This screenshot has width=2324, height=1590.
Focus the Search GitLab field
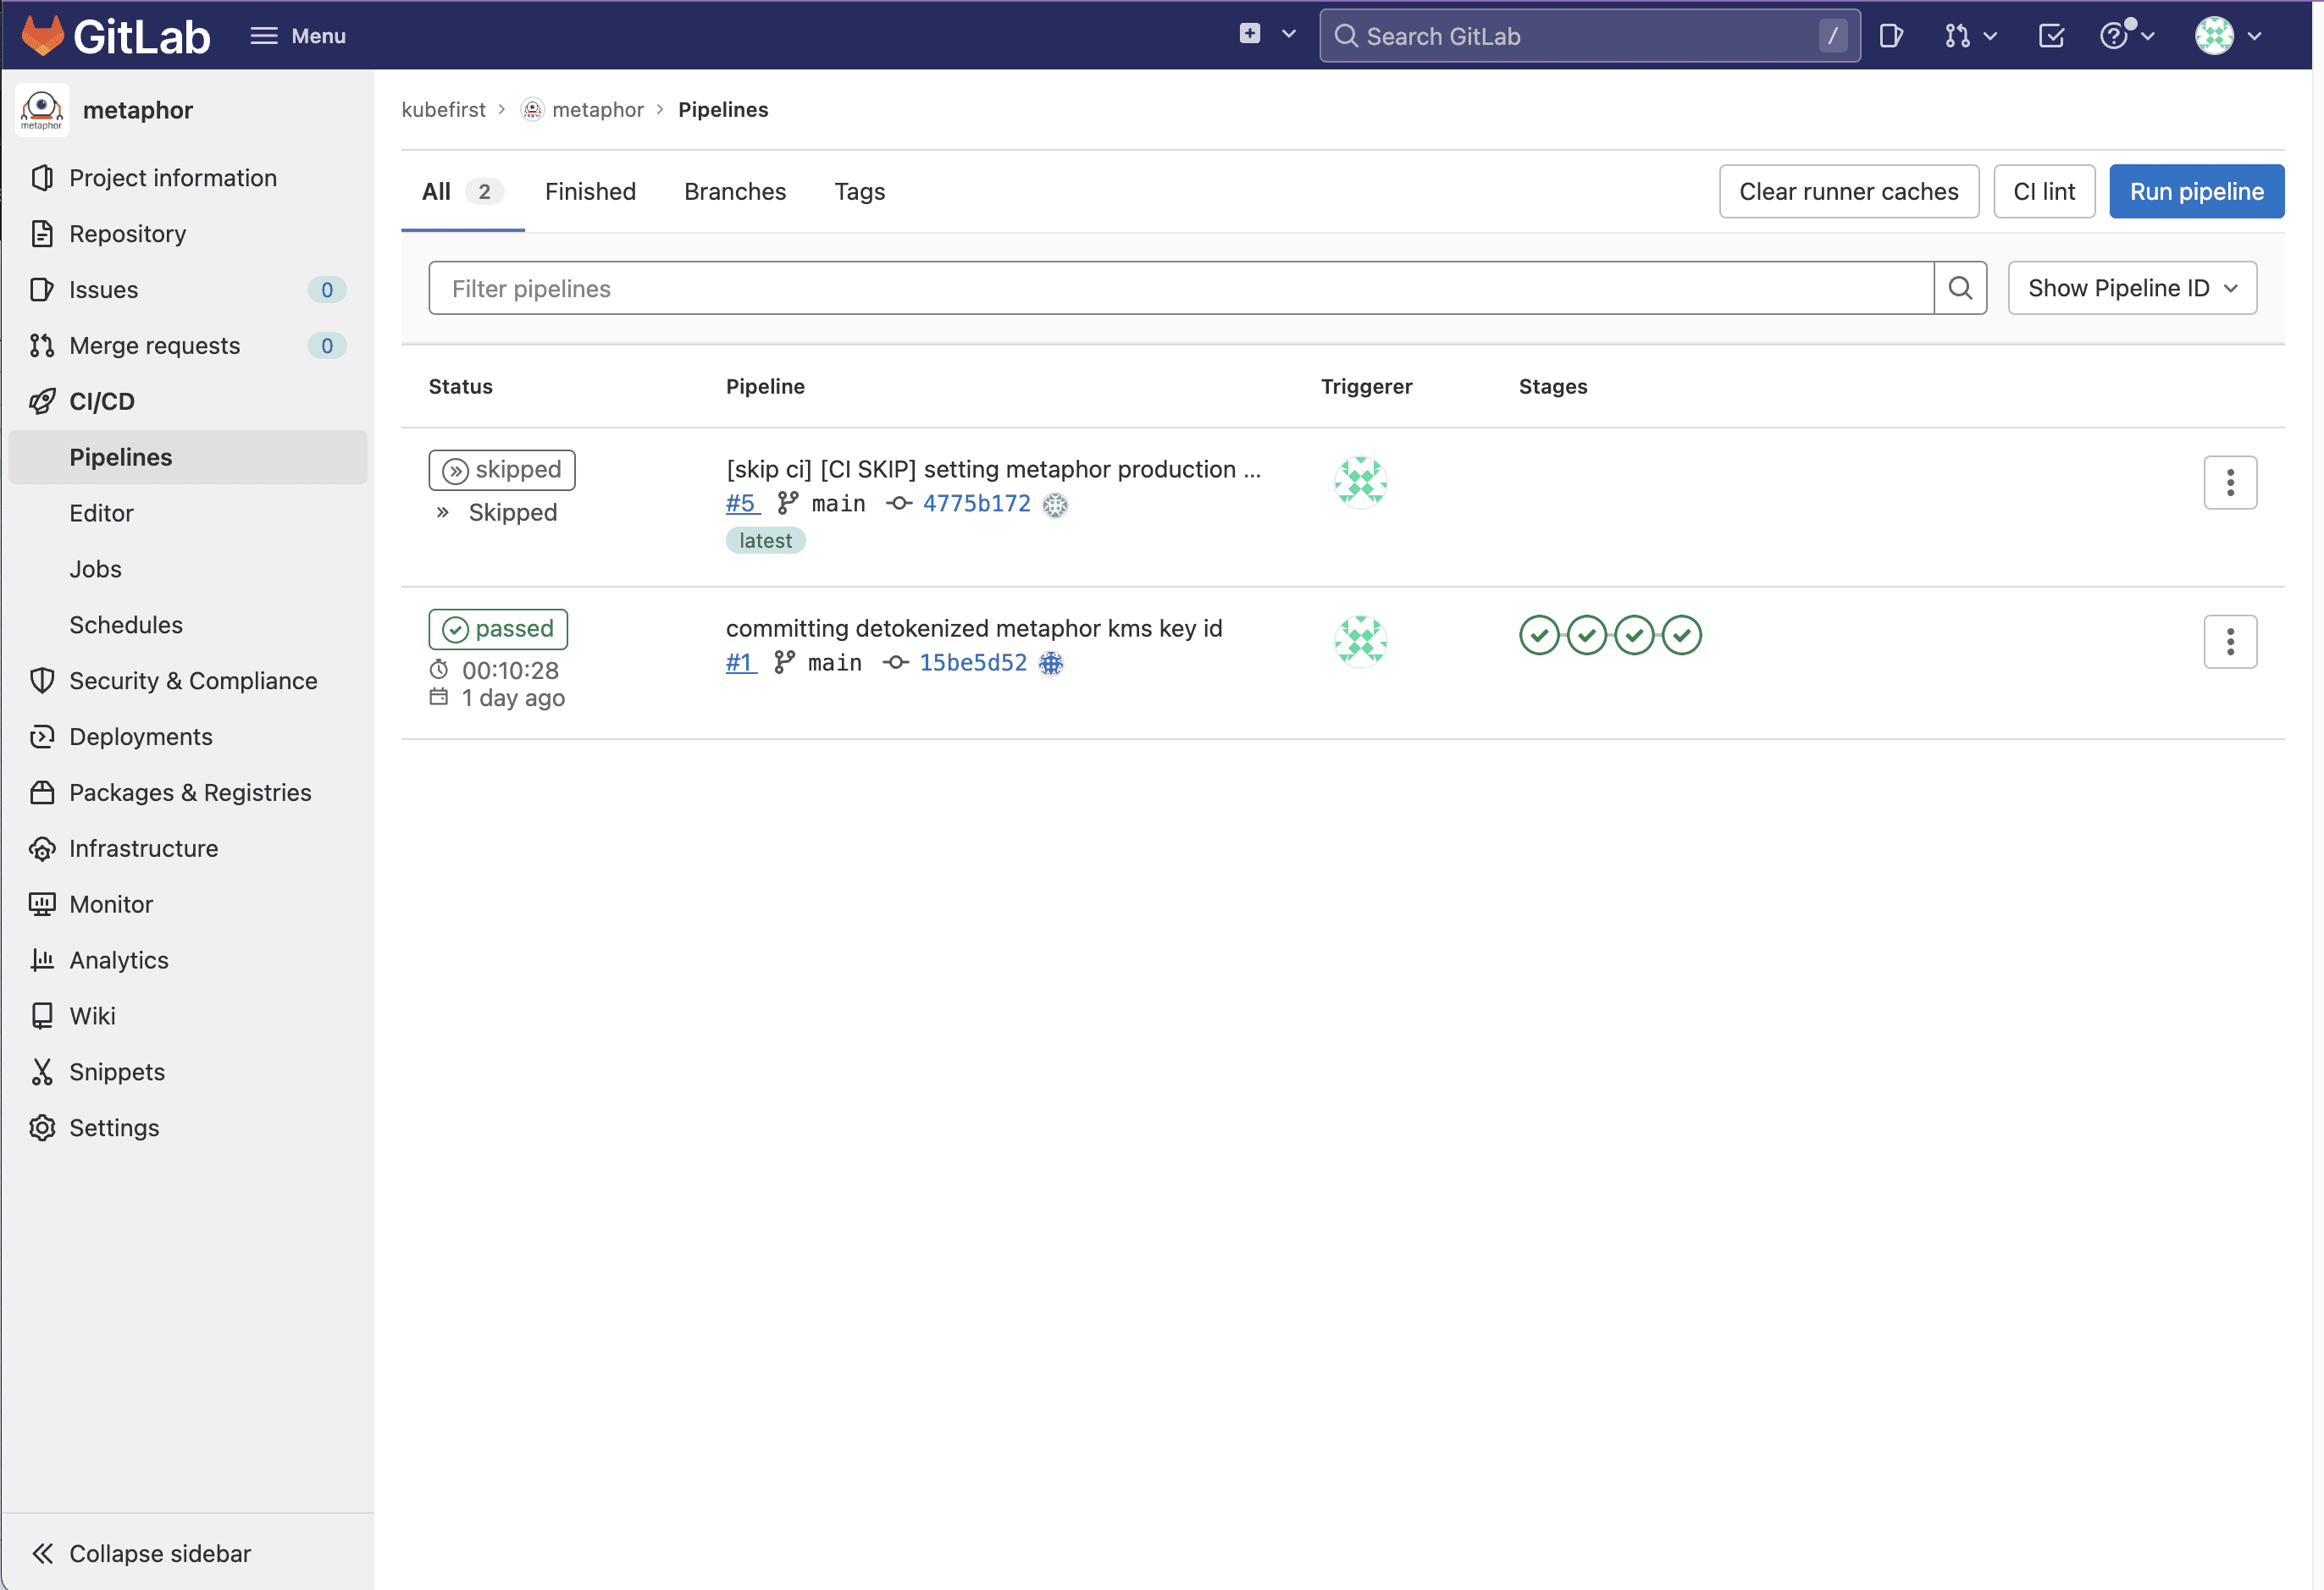[1589, 36]
